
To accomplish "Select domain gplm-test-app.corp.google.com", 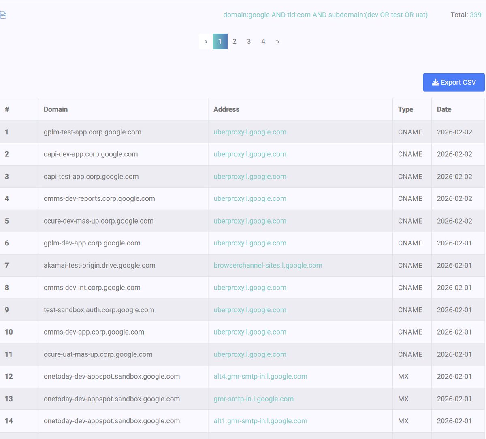I will (x=92, y=132).
